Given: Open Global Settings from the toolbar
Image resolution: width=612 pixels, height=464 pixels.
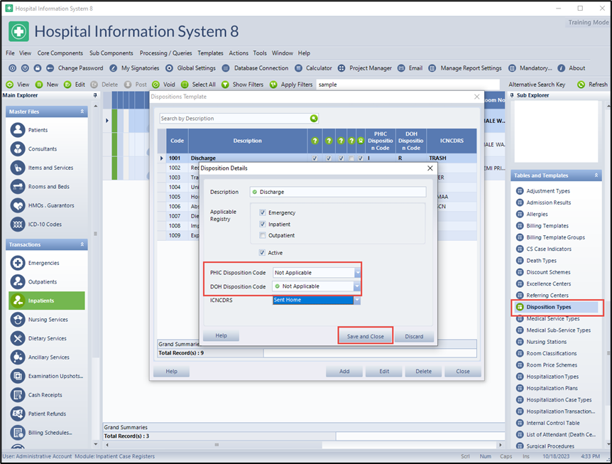Looking at the screenshot, I should click(170, 68).
